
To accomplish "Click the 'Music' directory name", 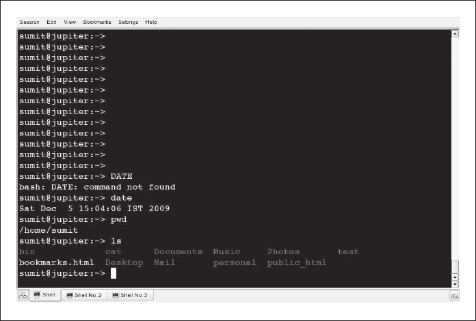I will [226, 251].
